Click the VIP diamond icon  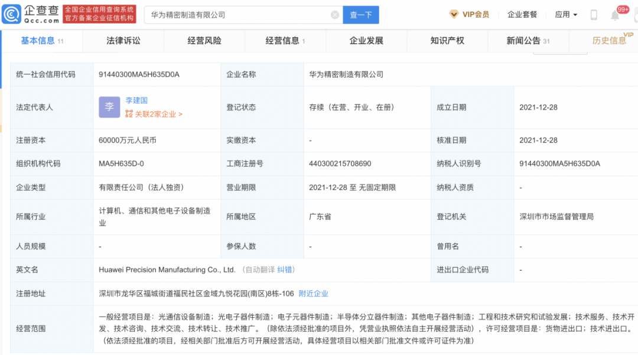[453, 15]
